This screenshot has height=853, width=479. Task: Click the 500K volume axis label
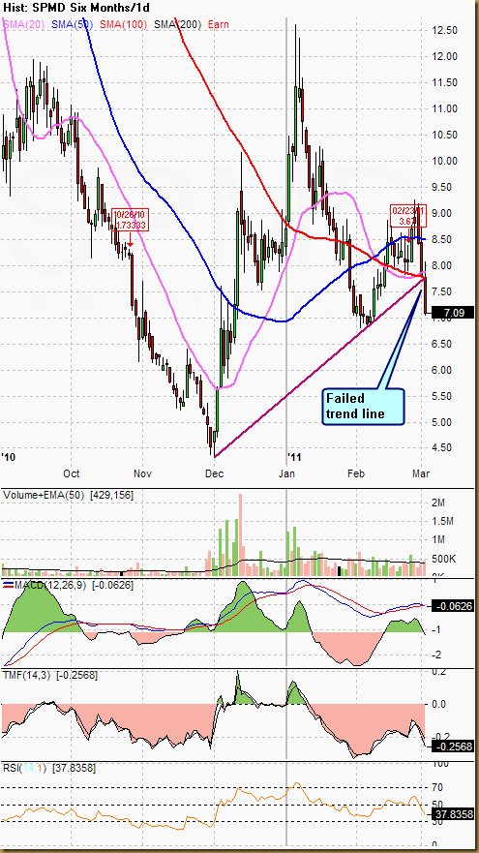pyautogui.click(x=444, y=559)
